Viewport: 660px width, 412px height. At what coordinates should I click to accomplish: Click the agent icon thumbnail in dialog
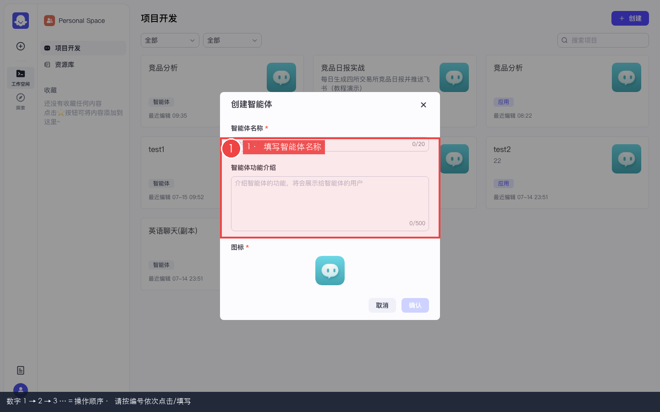click(x=330, y=271)
